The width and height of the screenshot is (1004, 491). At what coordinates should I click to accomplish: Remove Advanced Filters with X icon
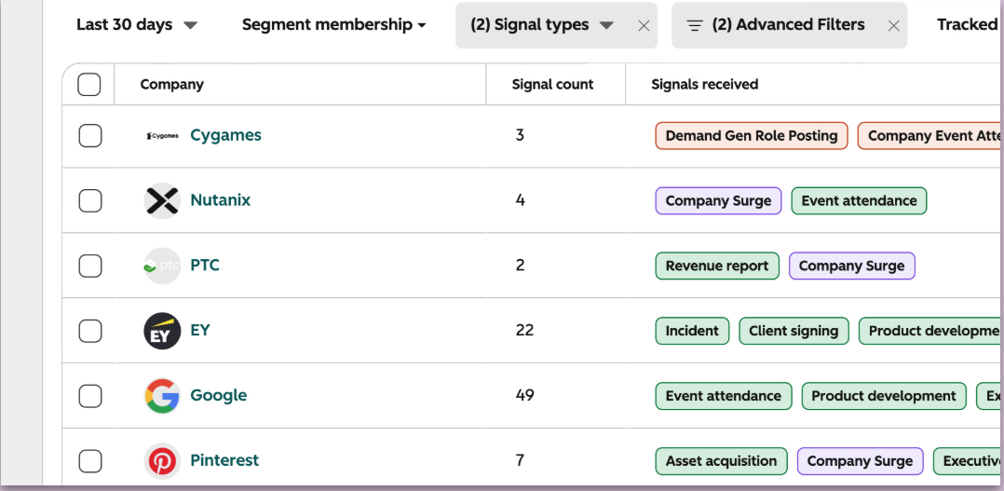pyautogui.click(x=894, y=25)
